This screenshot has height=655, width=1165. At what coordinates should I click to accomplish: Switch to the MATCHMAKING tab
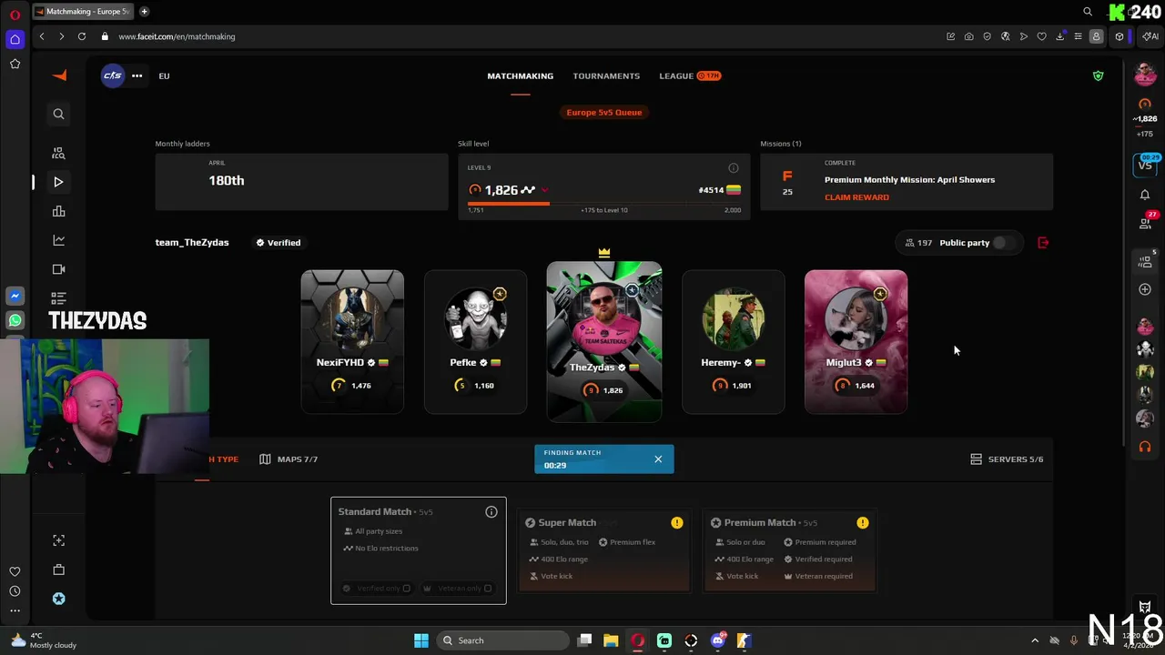[520, 76]
